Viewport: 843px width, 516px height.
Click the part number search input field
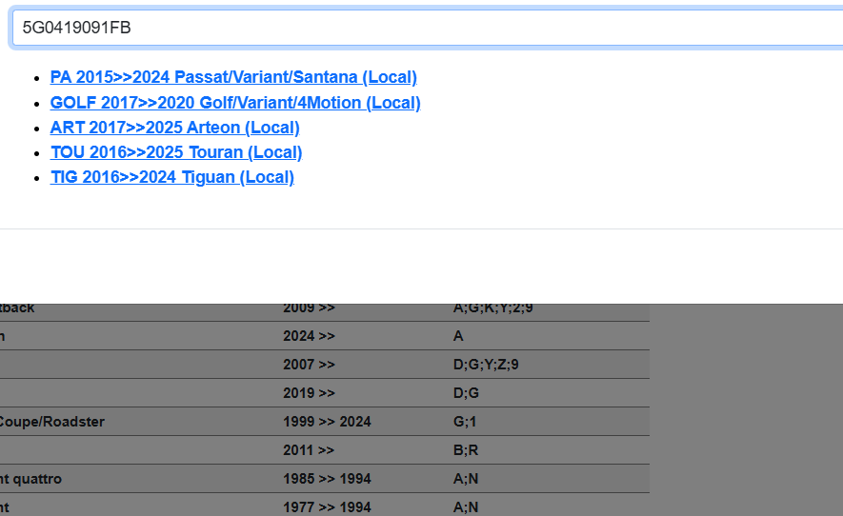(x=429, y=28)
